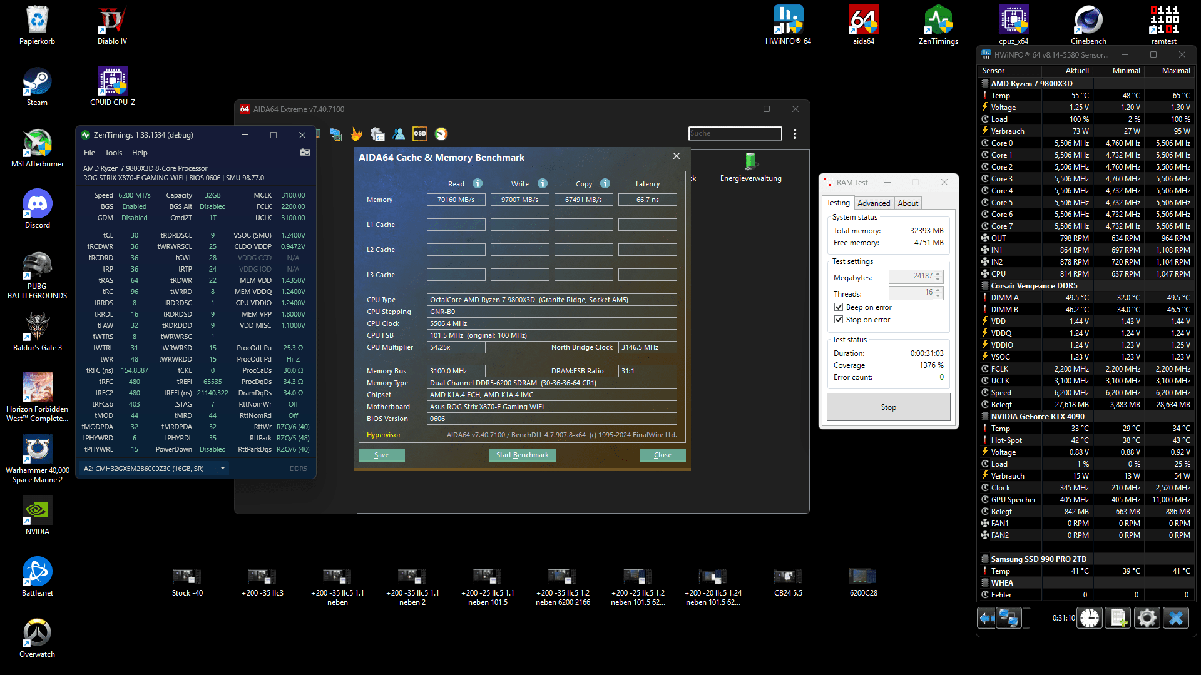Image resolution: width=1201 pixels, height=675 pixels.
Task: Open ZenTimings desktop shortcut
Action: (938, 25)
